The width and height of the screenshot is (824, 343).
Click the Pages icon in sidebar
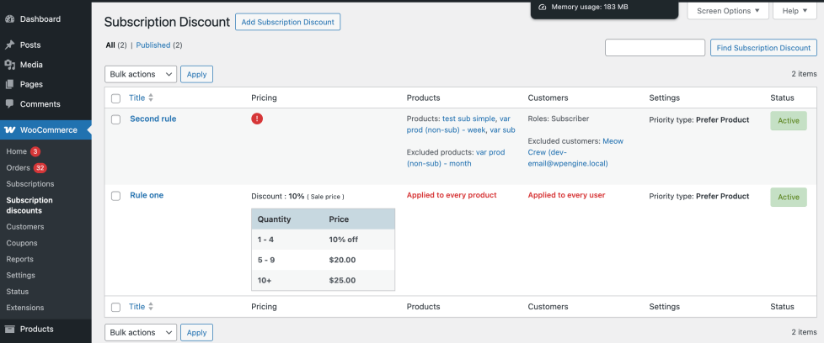pyautogui.click(x=9, y=84)
